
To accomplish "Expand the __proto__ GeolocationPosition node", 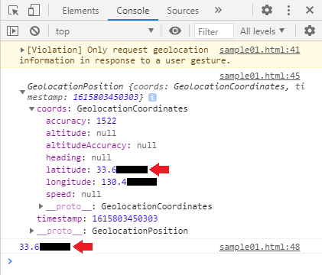I will point(31,231).
